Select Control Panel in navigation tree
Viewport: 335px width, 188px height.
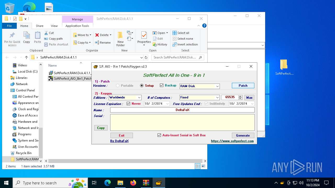click(x=25, y=90)
